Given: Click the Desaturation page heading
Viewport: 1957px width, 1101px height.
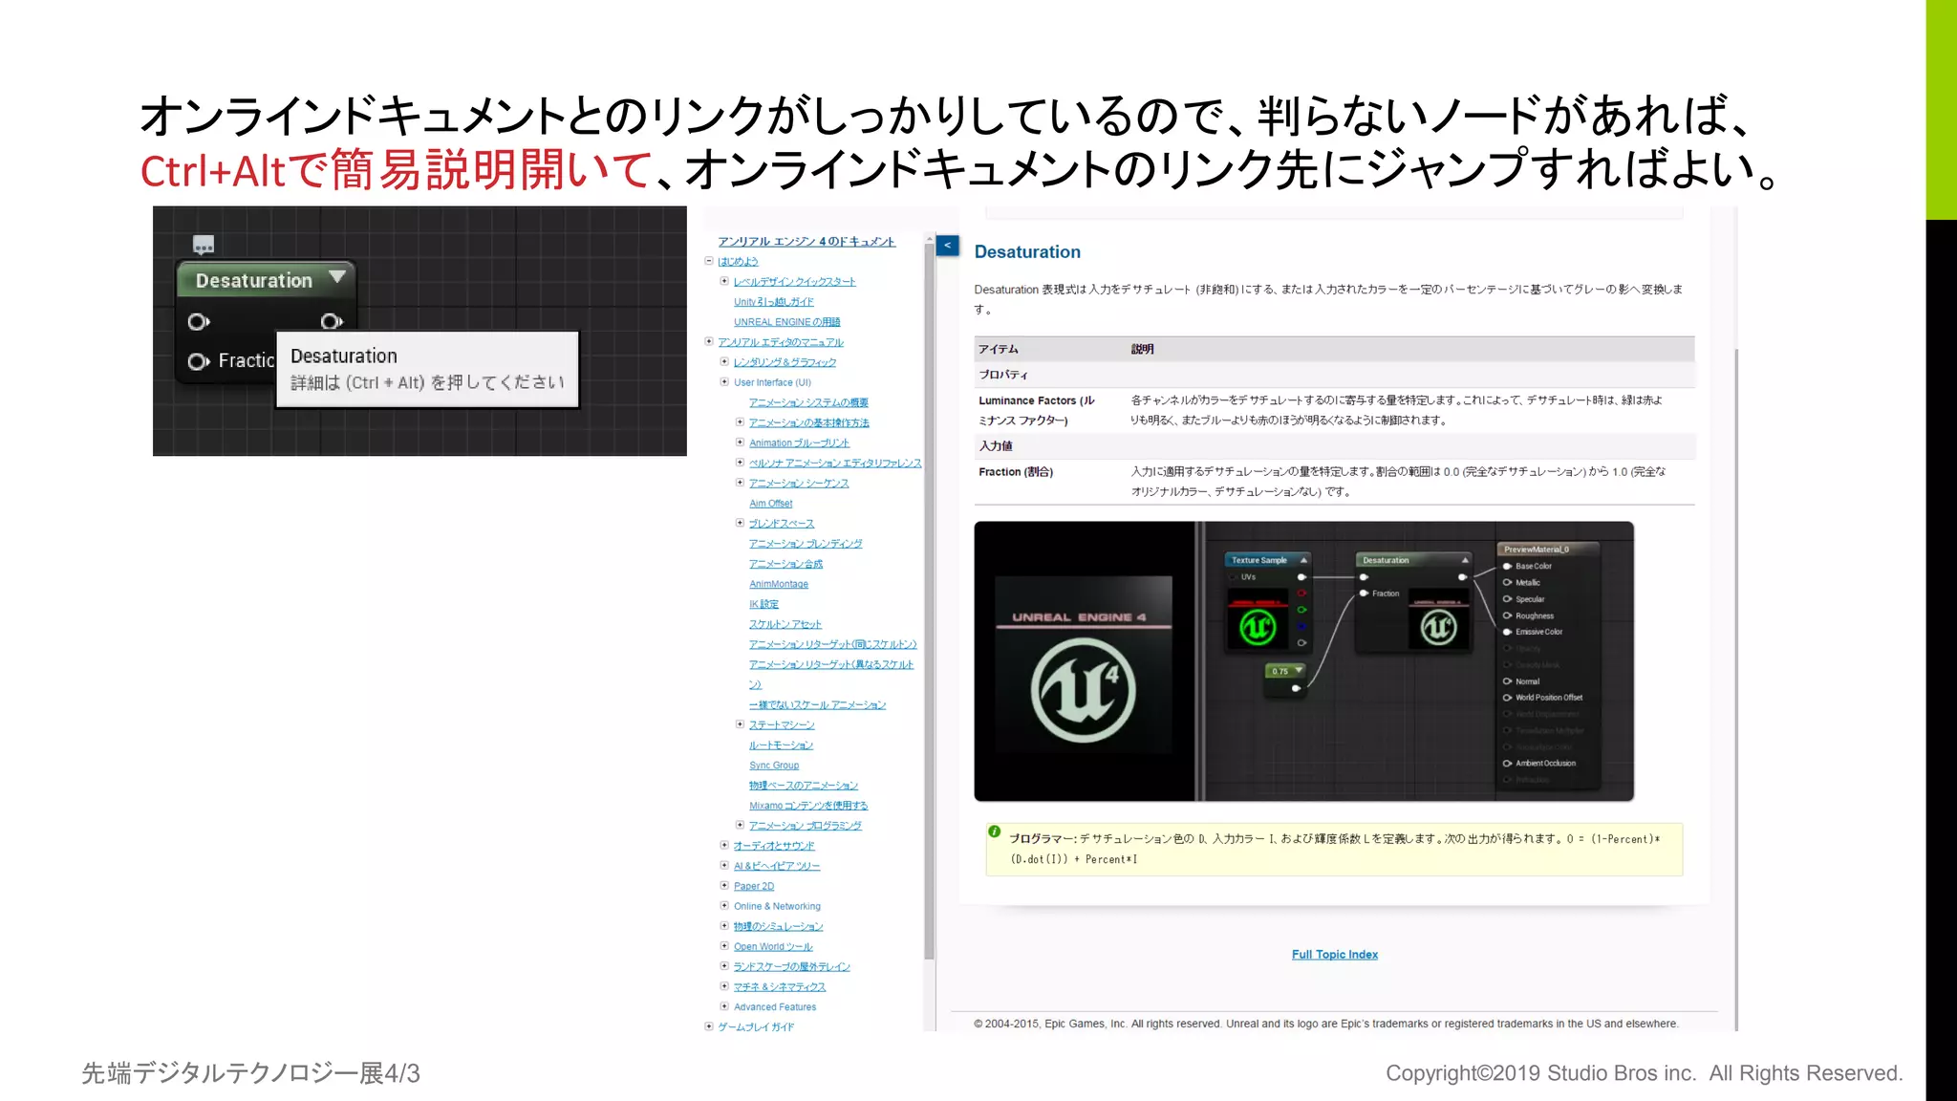Looking at the screenshot, I should pos(1027,252).
